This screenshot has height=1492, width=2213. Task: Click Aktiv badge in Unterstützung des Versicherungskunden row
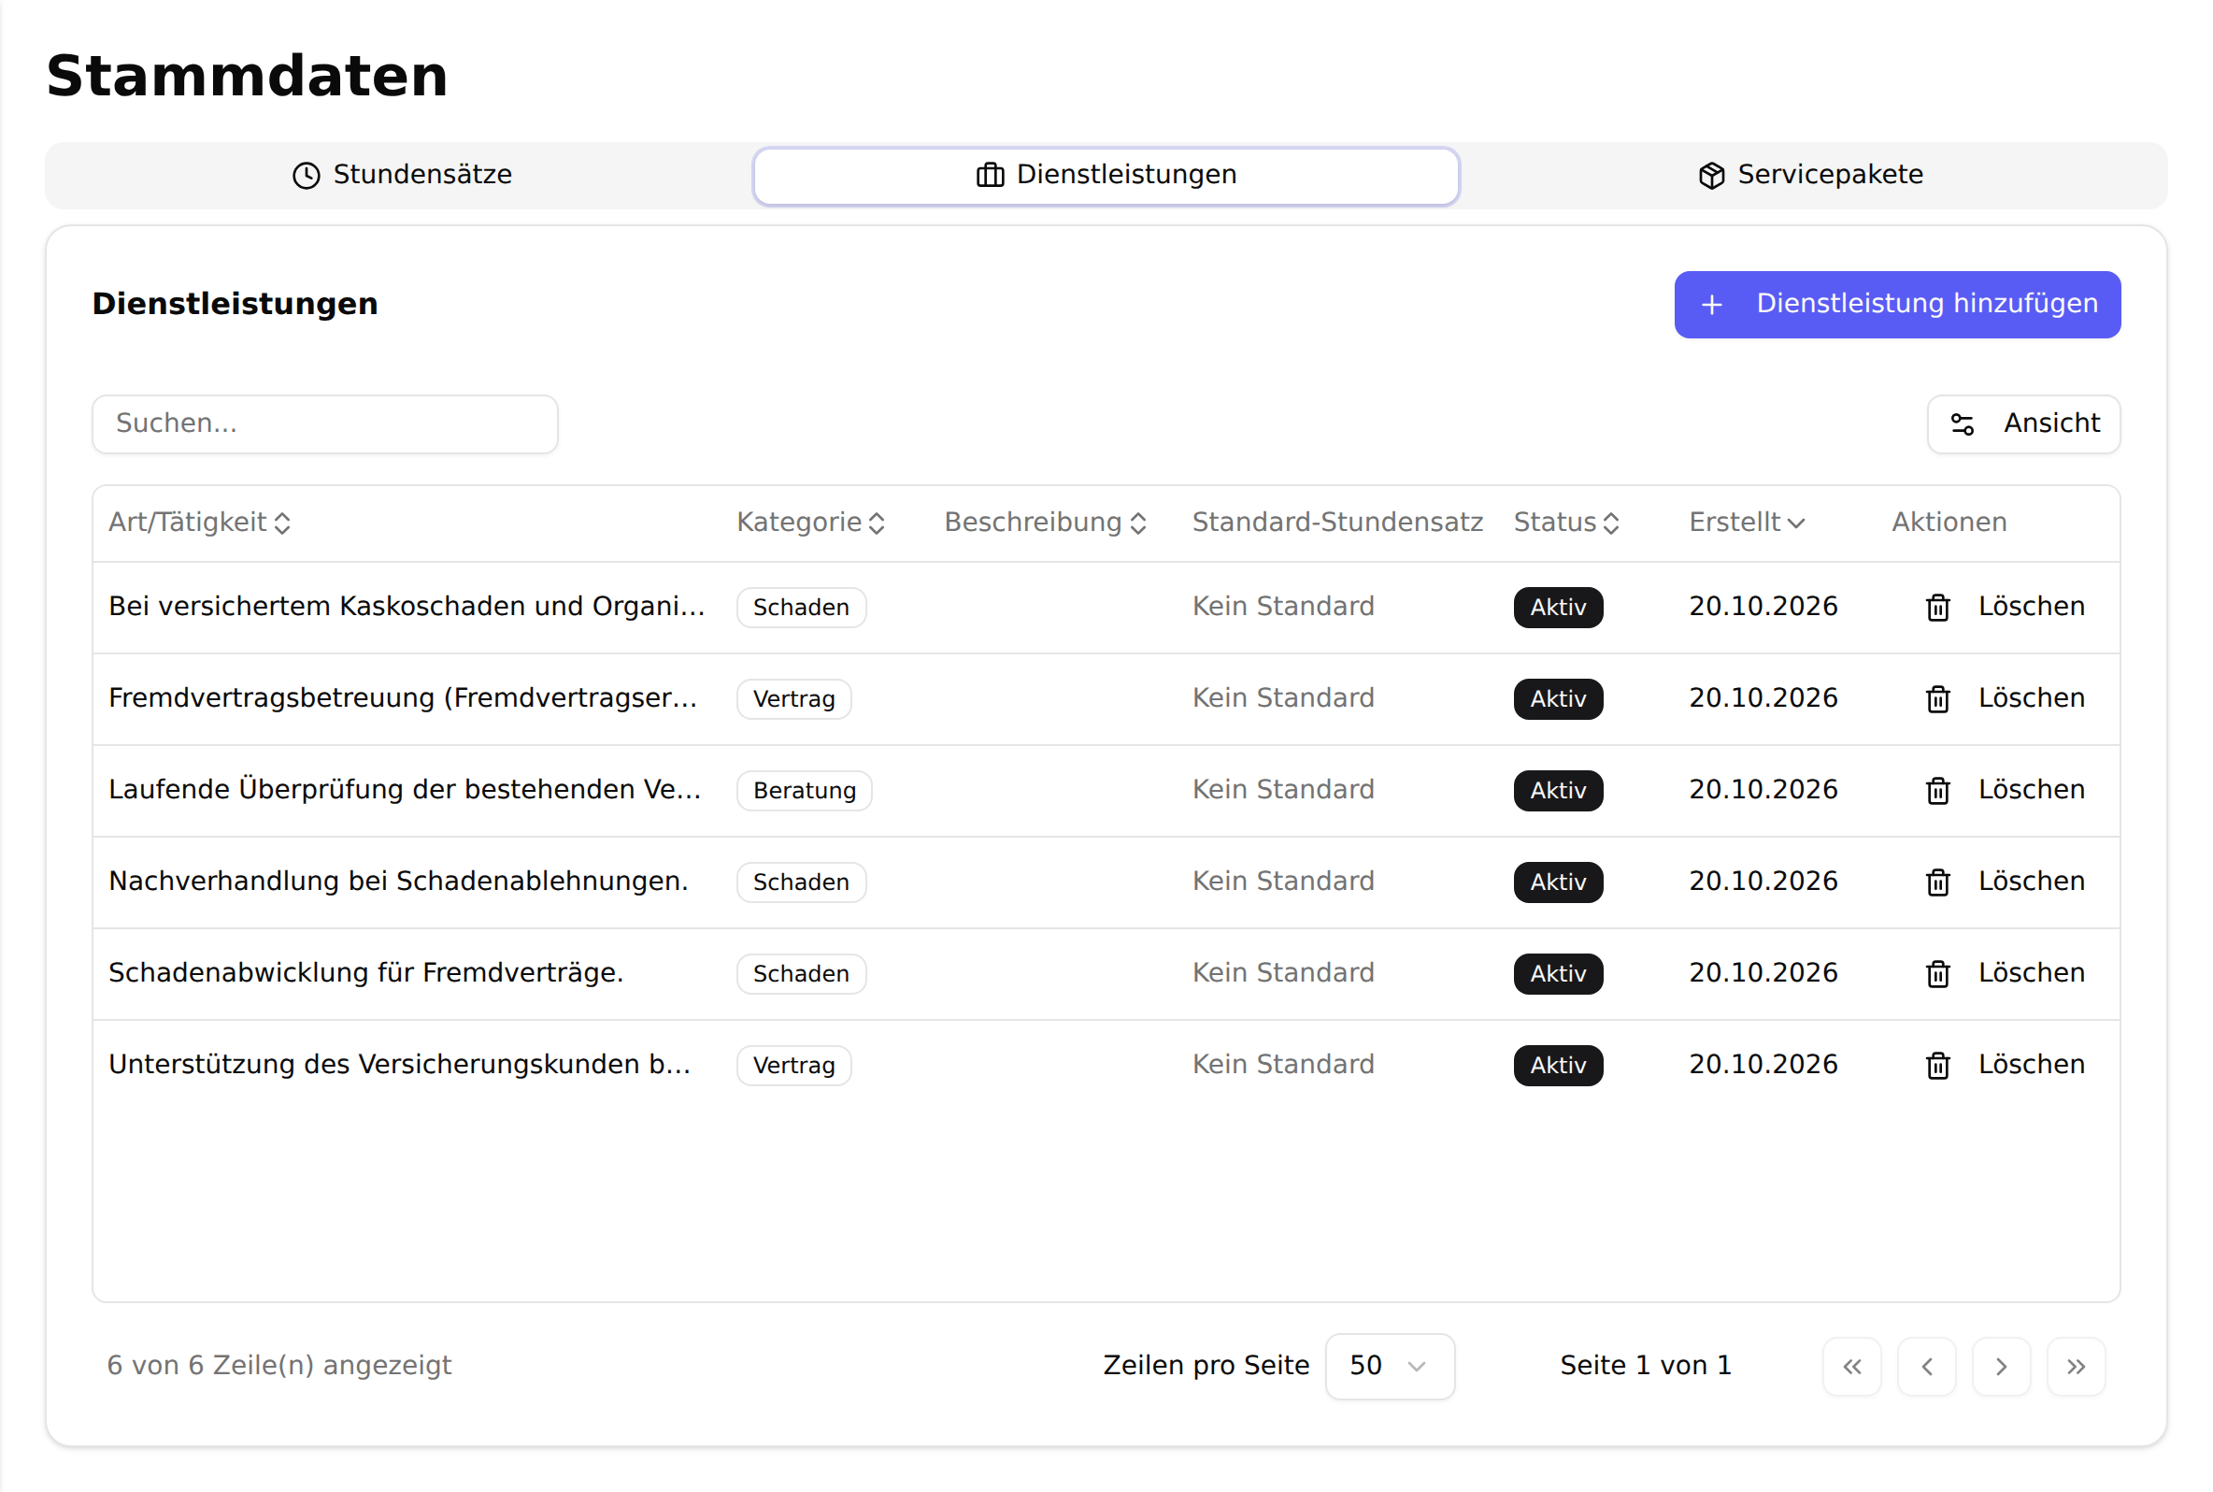click(x=1558, y=1065)
